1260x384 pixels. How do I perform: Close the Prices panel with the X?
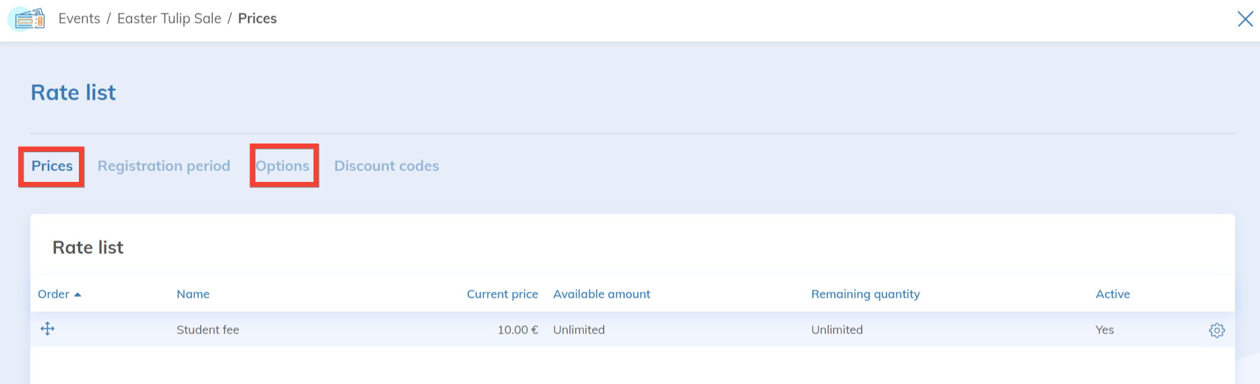click(1244, 19)
